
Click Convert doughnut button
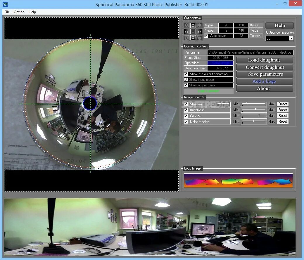[x=265, y=67]
